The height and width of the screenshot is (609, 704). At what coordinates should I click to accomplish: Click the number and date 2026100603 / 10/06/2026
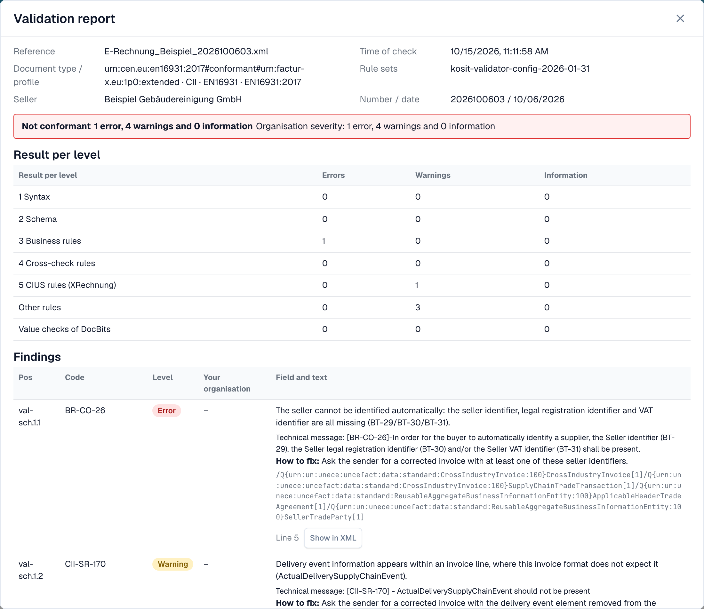(507, 99)
